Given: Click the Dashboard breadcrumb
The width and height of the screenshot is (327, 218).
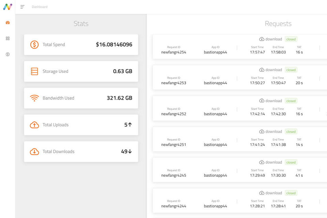Looking at the screenshot, I should tap(40, 7).
